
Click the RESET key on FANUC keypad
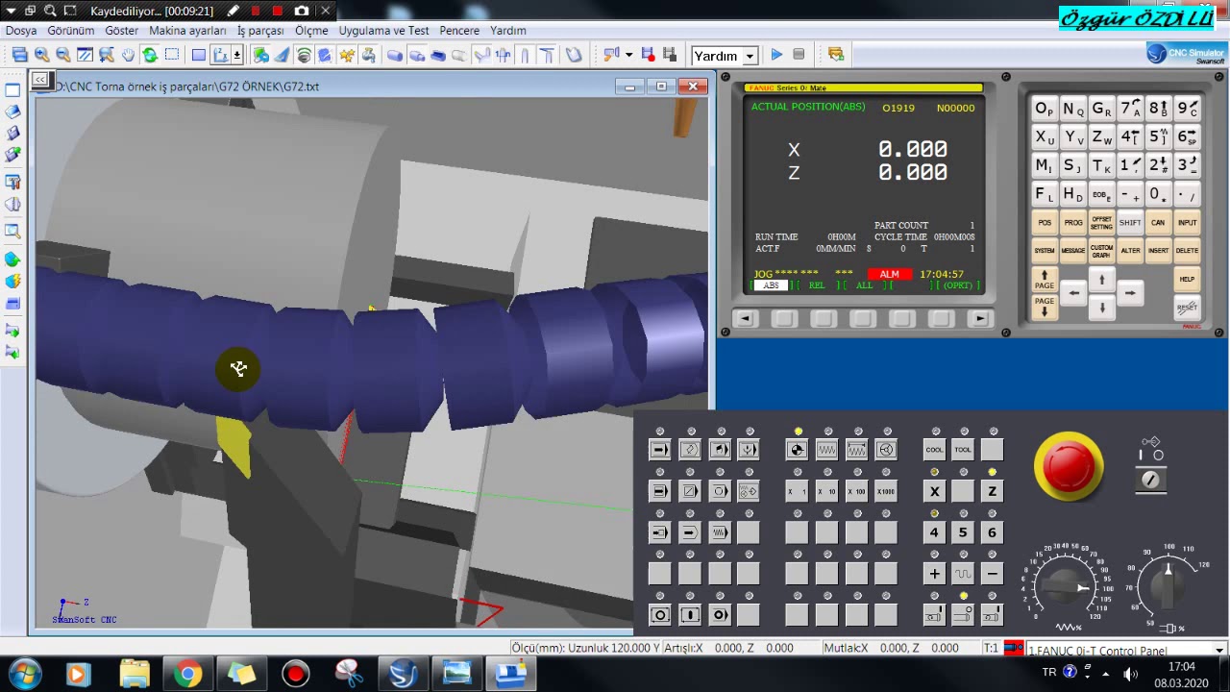[x=1187, y=308]
